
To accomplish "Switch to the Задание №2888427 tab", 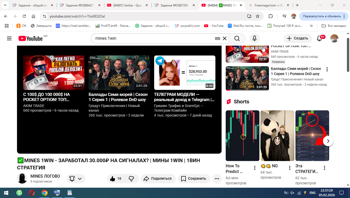I will point(80,5).
